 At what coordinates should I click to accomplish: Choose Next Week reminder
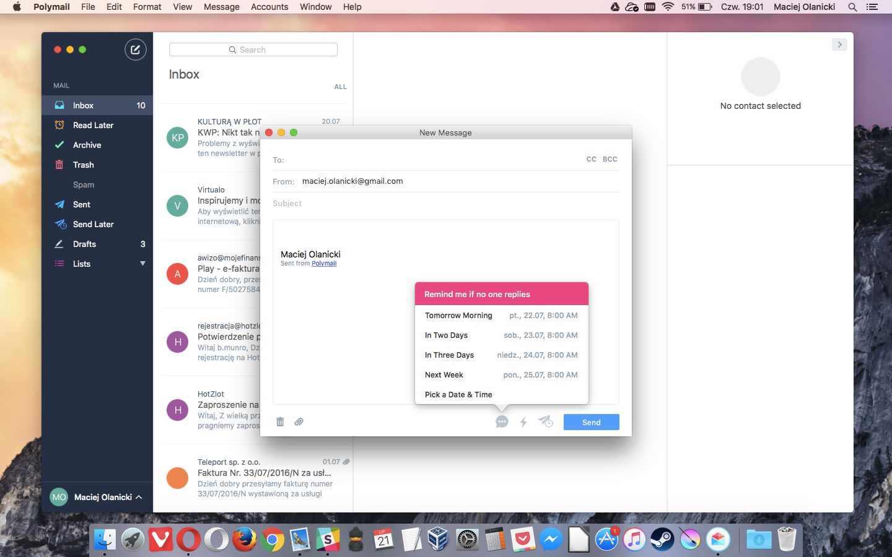coord(501,374)
